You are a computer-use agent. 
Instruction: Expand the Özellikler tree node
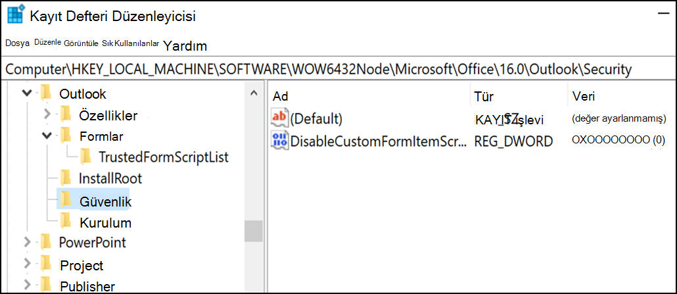point(47,114)
